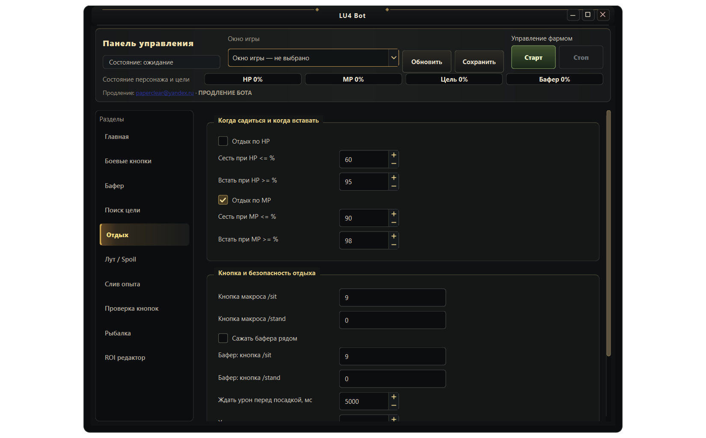Viewport: 706px width, 438px height.
Task: Click the "Бафер: кнопка /stand" field
Action: 392,379
